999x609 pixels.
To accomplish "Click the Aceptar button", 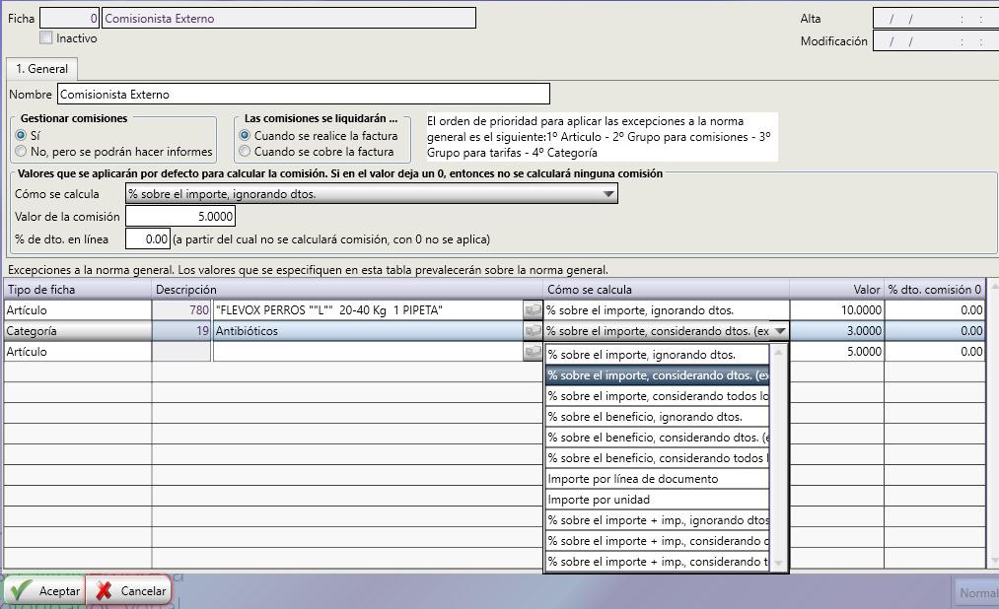I will click(44, 591).
